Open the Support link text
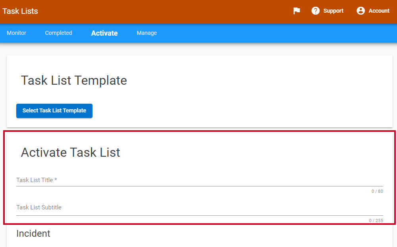 pyautogui.click(x=333, y=11)
